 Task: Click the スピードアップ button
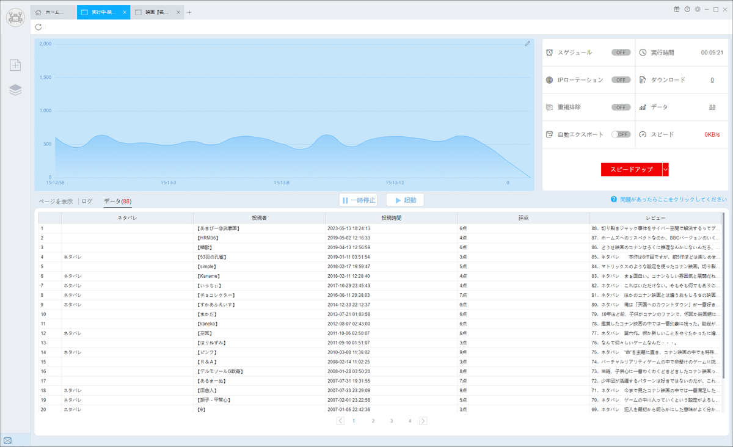632,169
